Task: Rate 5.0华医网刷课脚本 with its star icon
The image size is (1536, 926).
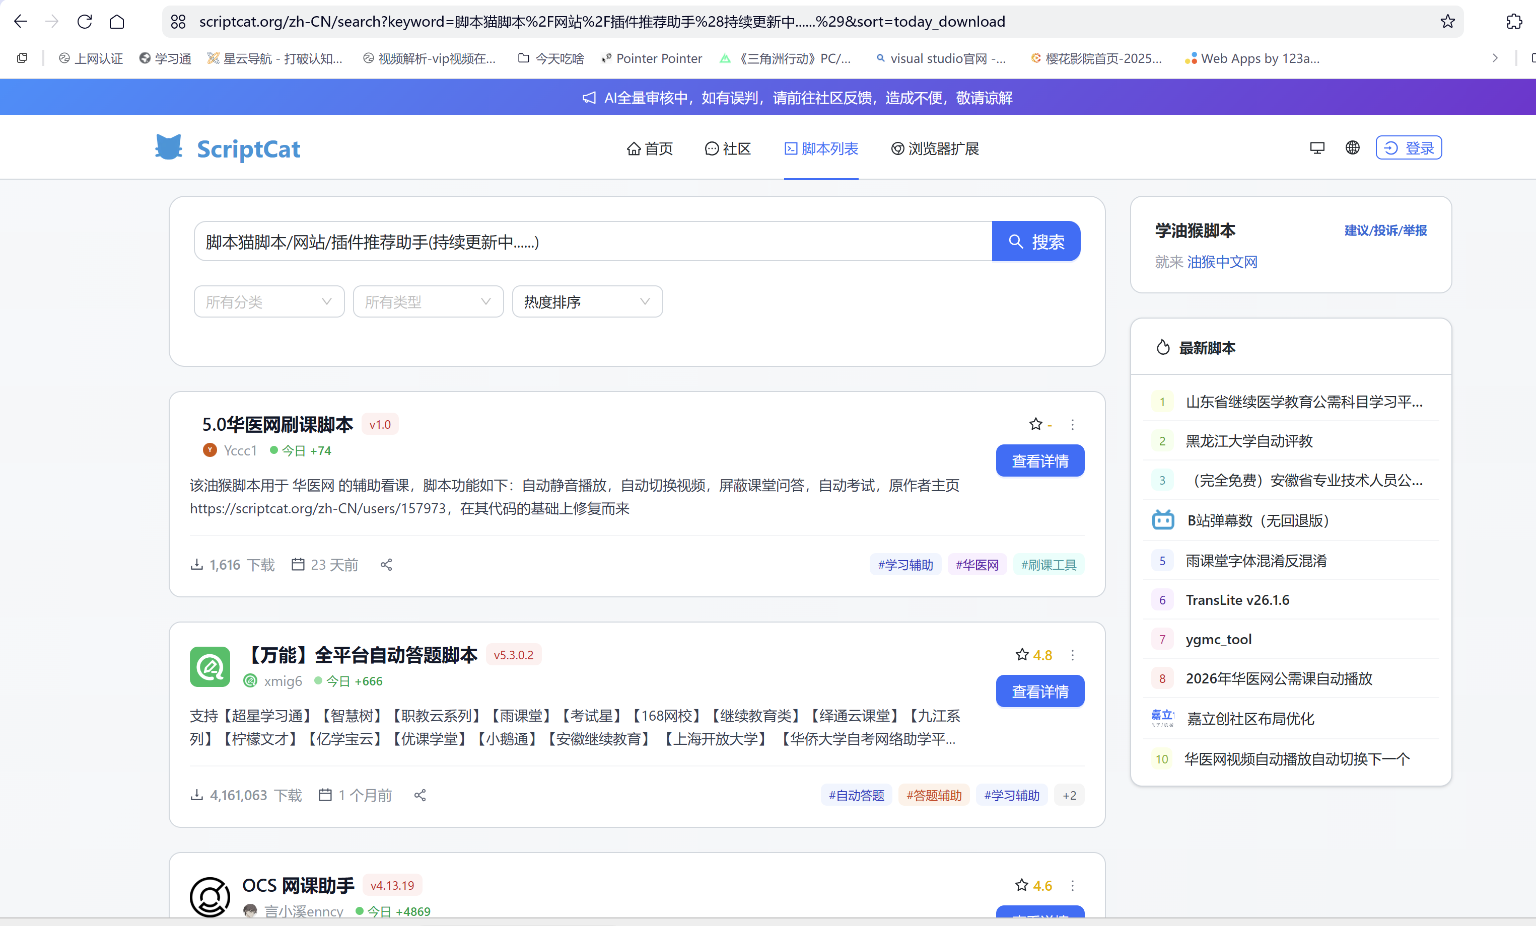Action: coord(1035,424)
